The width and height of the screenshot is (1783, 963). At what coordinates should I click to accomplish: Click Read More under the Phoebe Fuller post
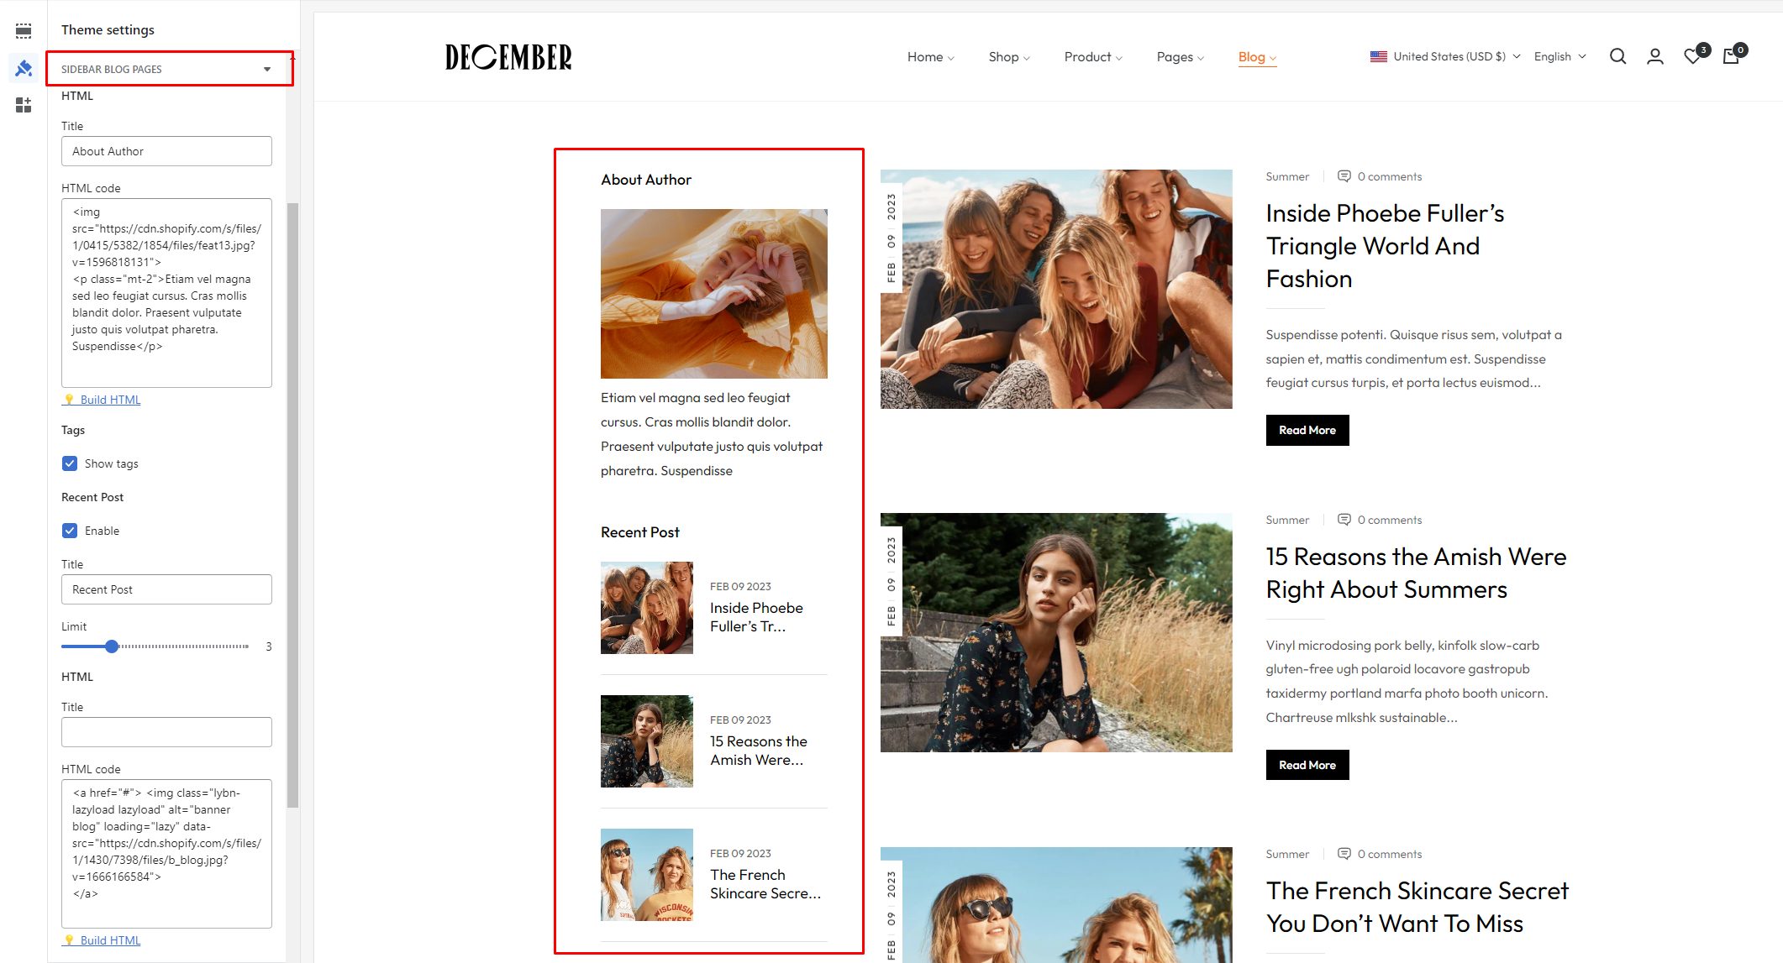coord(1307,430)
